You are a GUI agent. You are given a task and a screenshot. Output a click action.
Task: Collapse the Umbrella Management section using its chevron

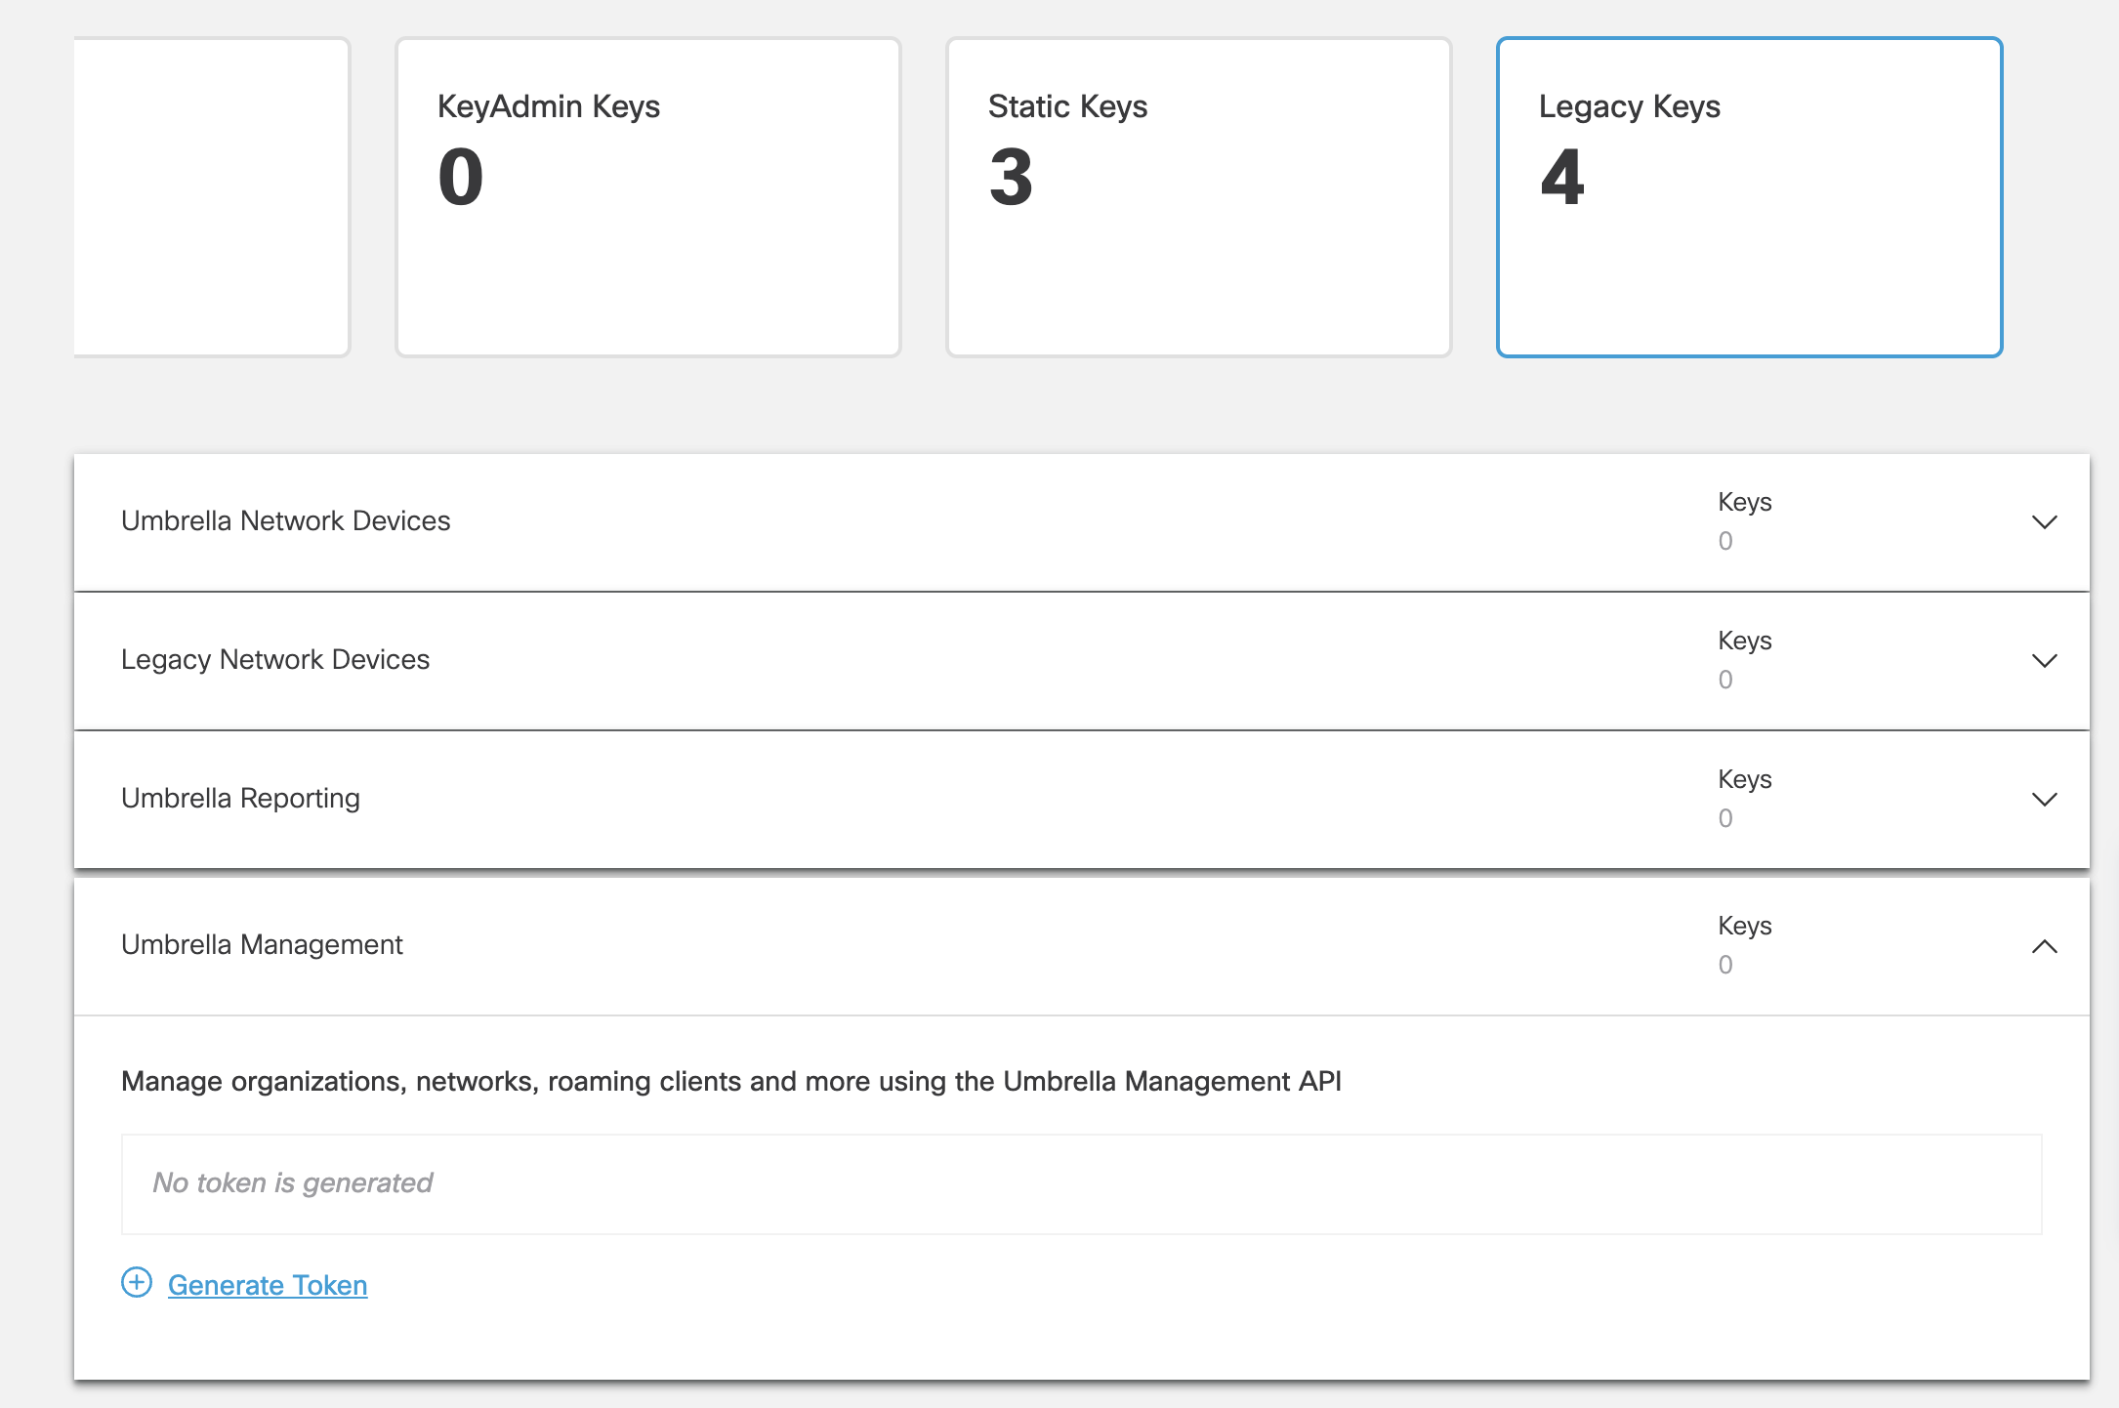(x=2044, y=945)
